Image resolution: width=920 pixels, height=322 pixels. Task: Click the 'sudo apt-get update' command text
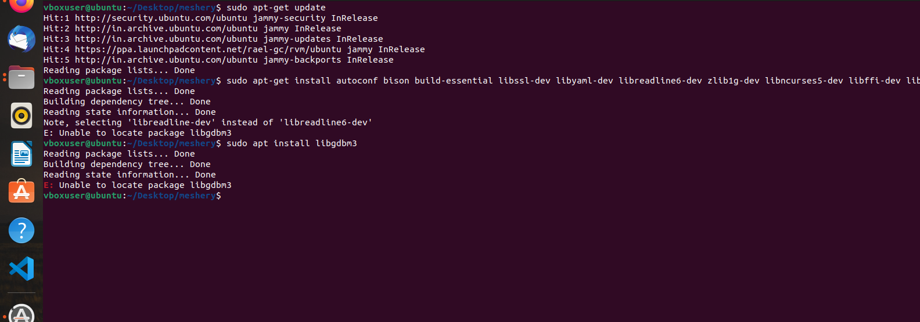(276, 8)
